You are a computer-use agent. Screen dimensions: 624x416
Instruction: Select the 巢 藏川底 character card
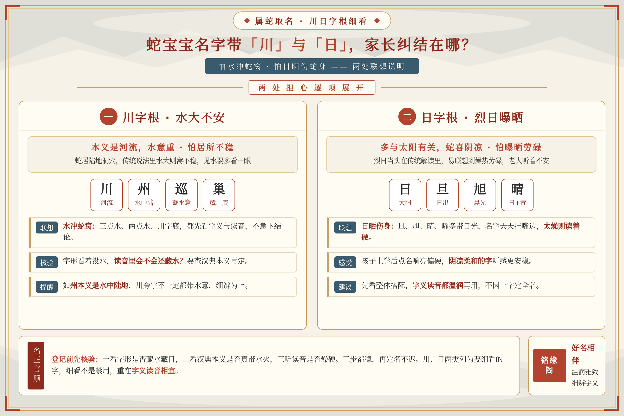[x=219, y=195]
